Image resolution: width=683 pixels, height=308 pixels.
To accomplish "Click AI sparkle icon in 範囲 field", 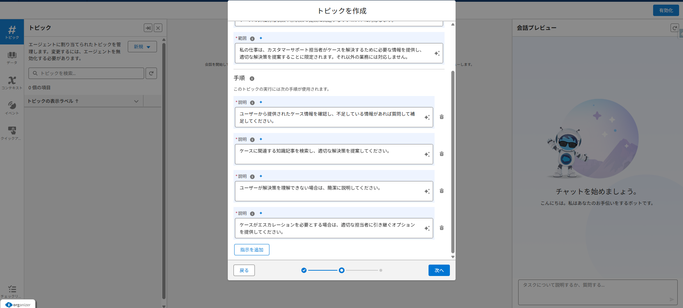I will (437, 53).
